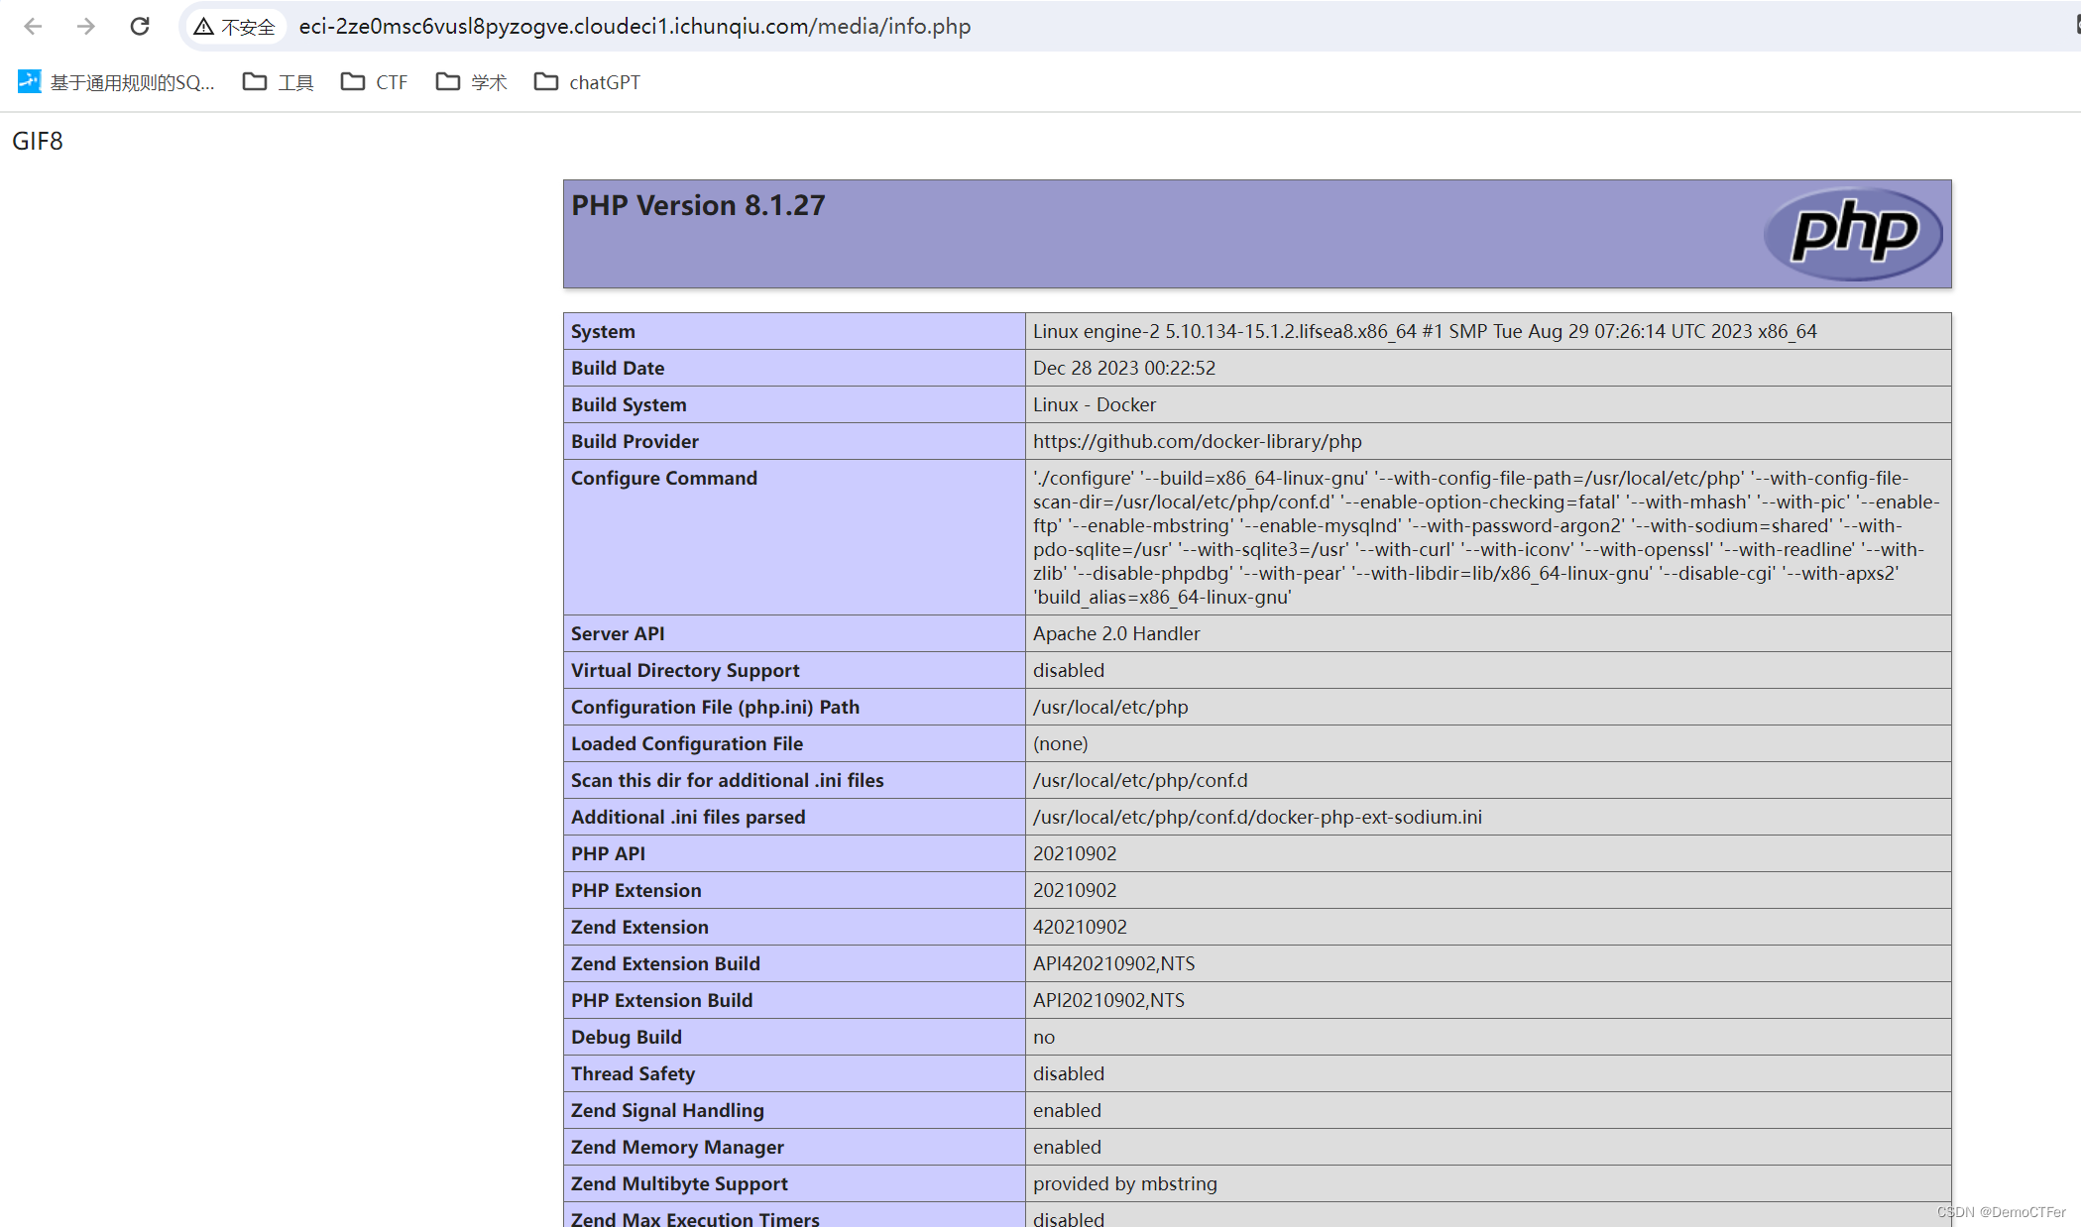This screenshot has width=2081, height=1227.
Task: Open the 基于通用规则的SQ... bookmark
Action: 117,82
